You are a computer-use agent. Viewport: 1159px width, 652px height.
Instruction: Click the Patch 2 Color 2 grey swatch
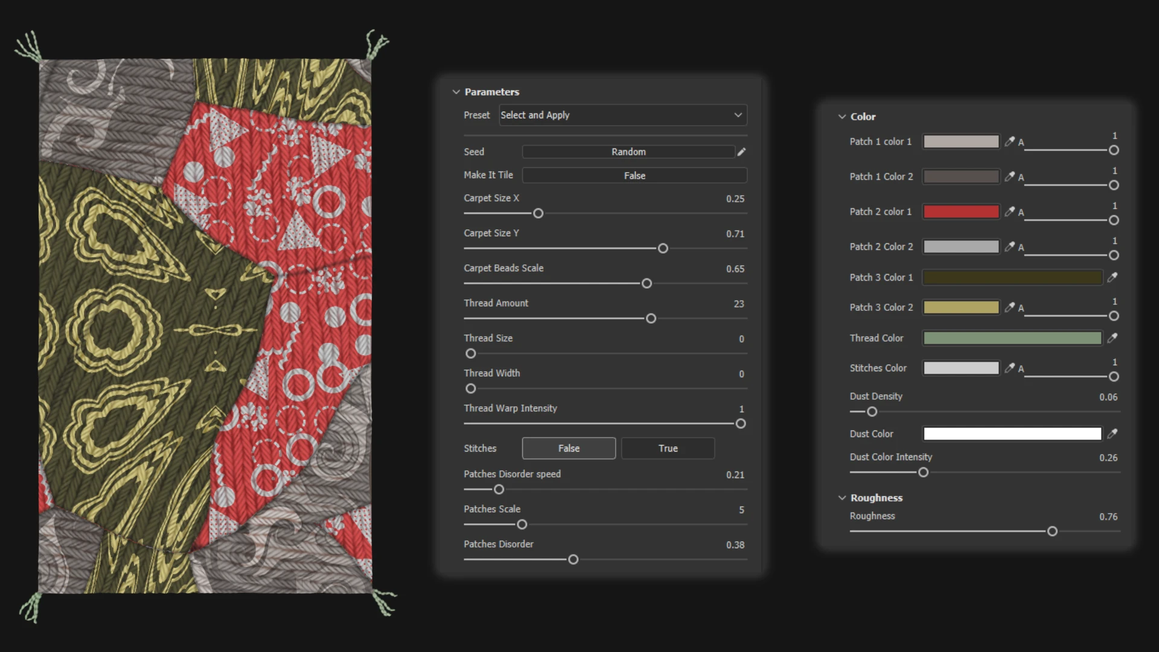coord(961,246)
